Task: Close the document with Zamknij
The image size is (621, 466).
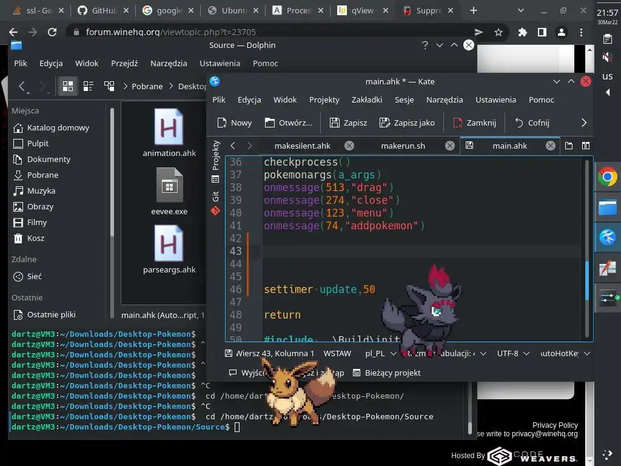Action: (x=474, y=123)
